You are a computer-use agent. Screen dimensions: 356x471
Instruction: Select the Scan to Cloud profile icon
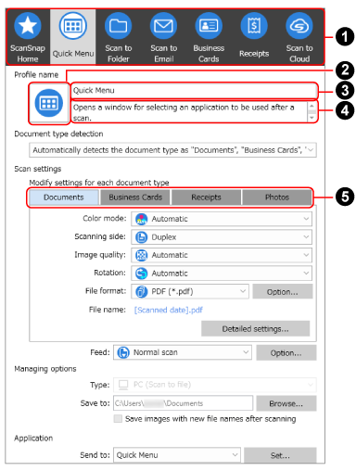[x=299, y=26]
